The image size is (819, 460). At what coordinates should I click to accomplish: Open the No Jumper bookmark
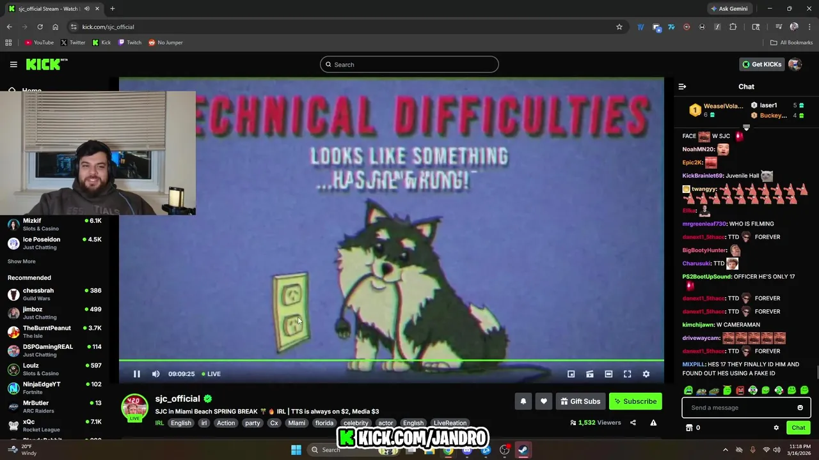click(x=166, y=43)
